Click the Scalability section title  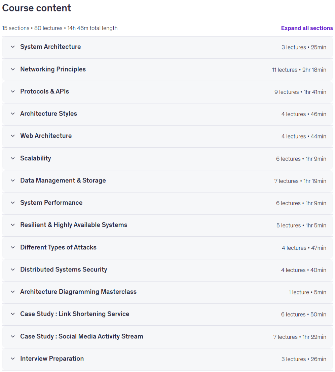(36, 158)
